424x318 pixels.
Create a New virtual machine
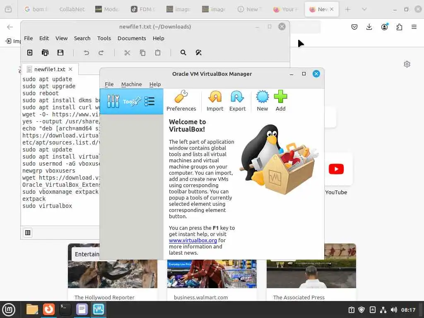(262, 101)
